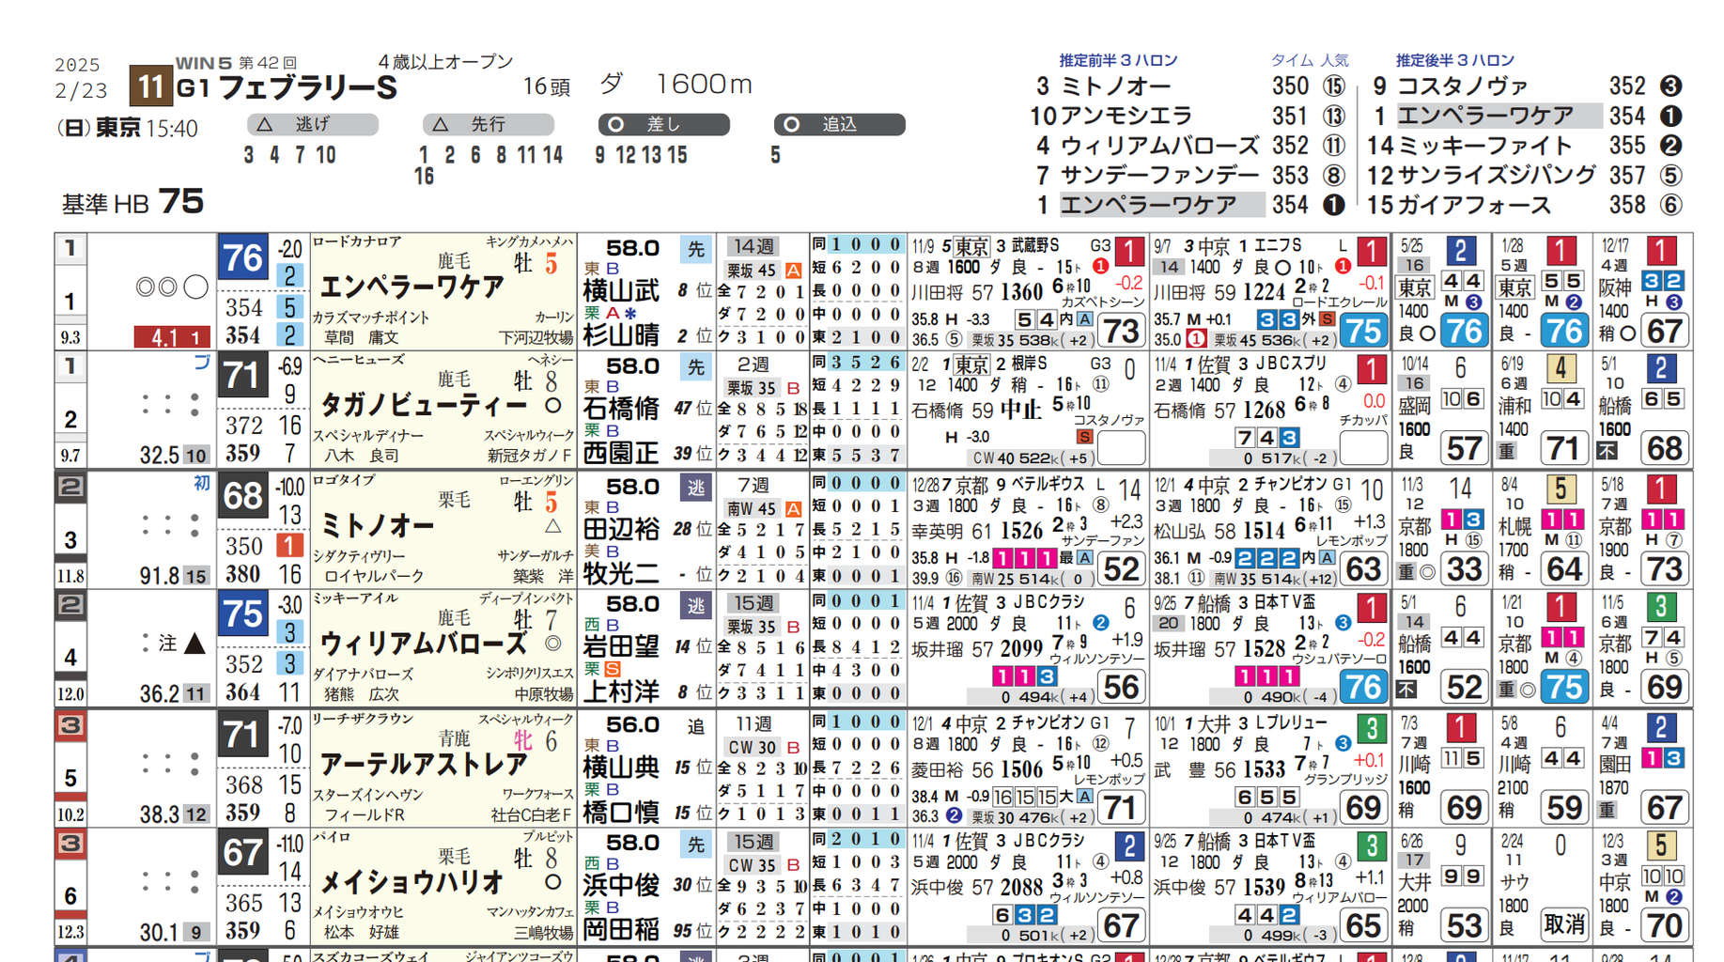The width and height of the screenshot is (1724, 962).
Task: Select the 先行 running style pill
Action: [489, 124]
